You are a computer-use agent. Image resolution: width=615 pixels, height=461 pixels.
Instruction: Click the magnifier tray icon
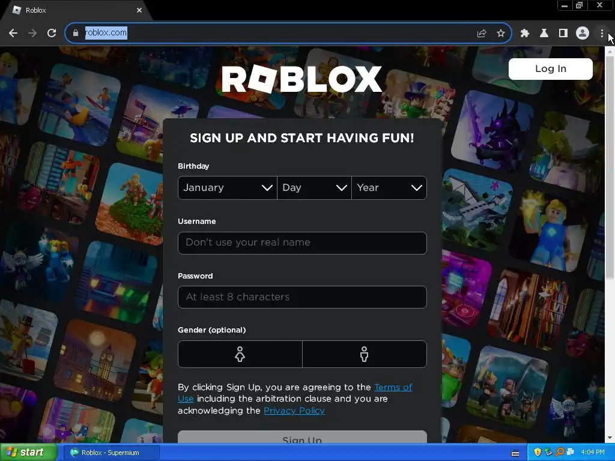(560, 453)
